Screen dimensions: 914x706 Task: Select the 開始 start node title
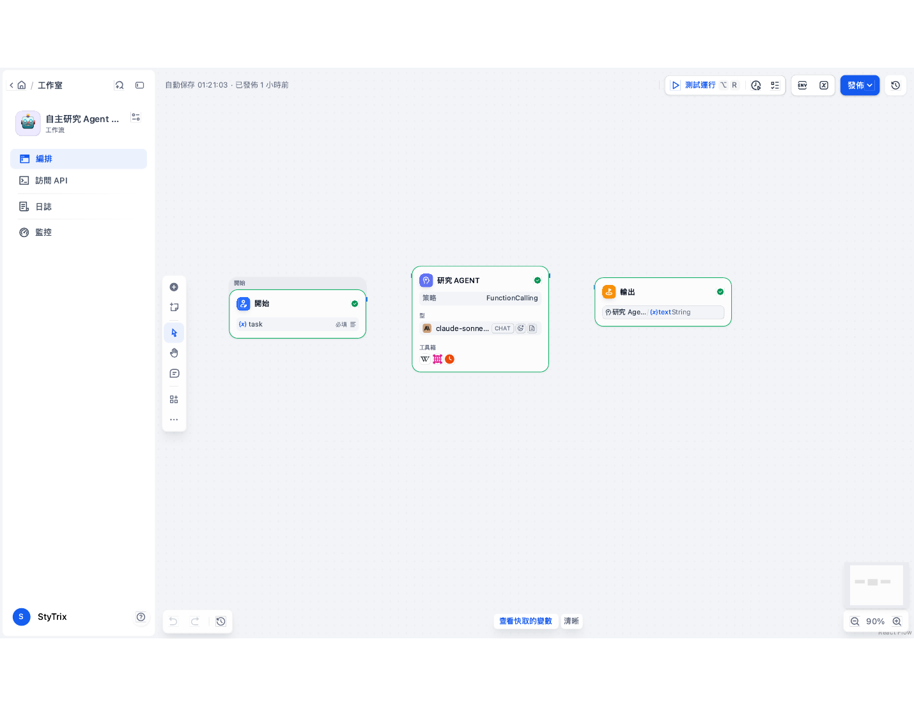262,303
